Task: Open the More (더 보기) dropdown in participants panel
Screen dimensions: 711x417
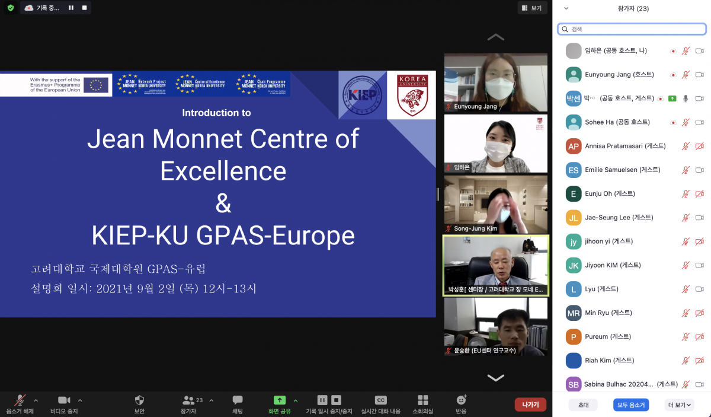Action: tap(679, 405)
